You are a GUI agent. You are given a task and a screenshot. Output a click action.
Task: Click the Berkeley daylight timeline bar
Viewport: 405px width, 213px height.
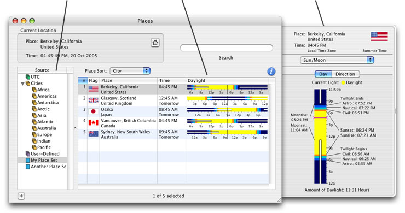[227, 88]
